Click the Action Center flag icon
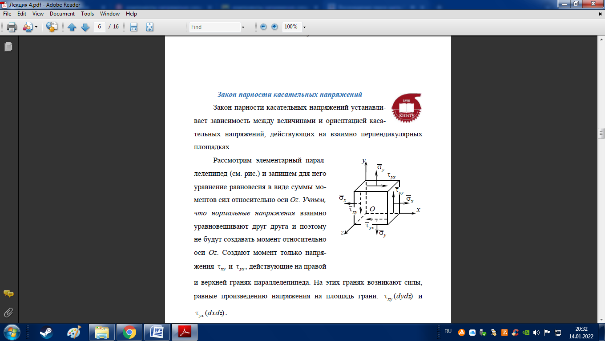The width and height of the screenshot is (605, 341). point(547,332)
